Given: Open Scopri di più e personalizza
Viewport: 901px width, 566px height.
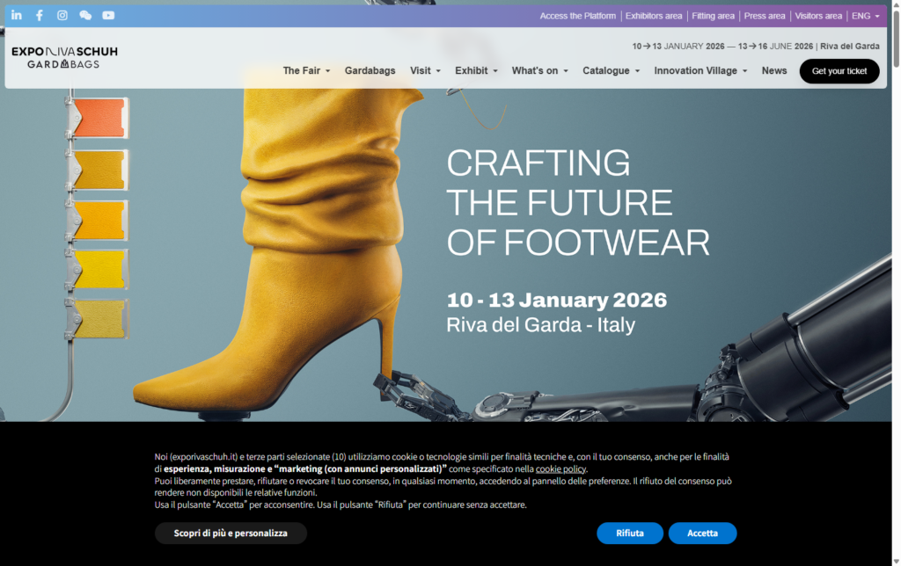Looking at the screenshot, I should tap(231, 533).
